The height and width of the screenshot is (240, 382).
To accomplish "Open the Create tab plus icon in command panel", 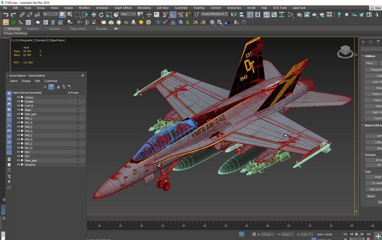I will click(x=363, y=42).
